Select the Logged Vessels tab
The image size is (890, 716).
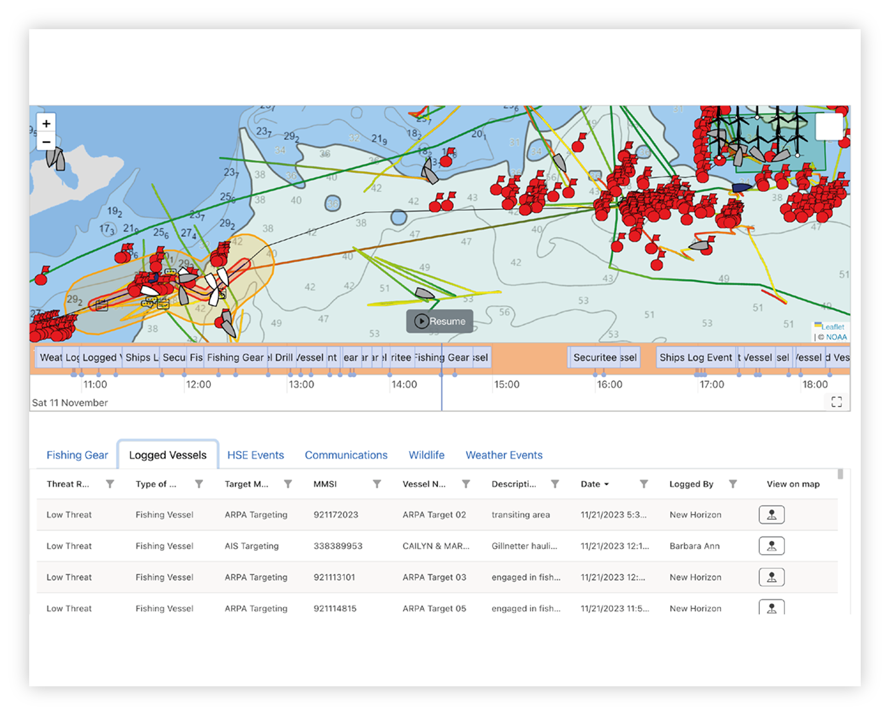point(168,455)
